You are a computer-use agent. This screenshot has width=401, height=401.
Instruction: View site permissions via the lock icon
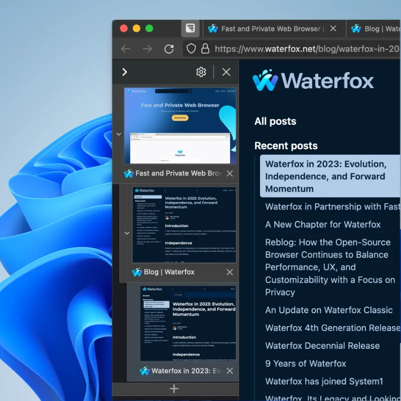206,49
